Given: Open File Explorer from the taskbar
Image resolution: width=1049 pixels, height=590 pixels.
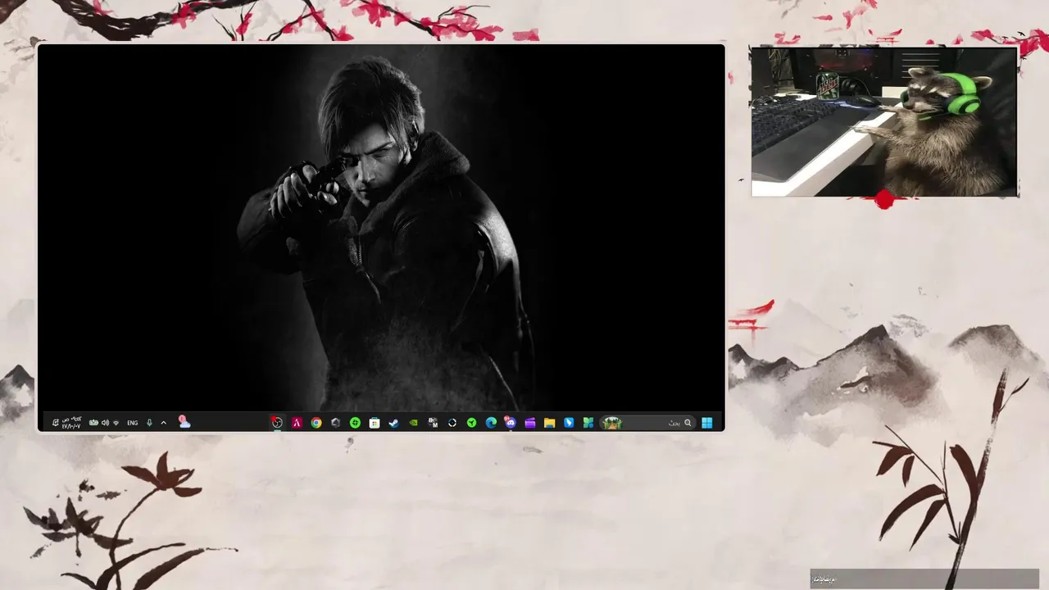Looking at the screenshot, I should click(x=549, y=423).
